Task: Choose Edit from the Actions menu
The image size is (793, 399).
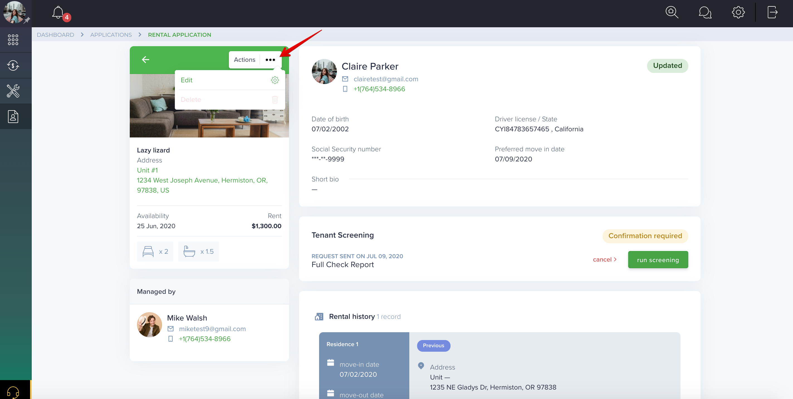Action: click(x=230, y=80)
